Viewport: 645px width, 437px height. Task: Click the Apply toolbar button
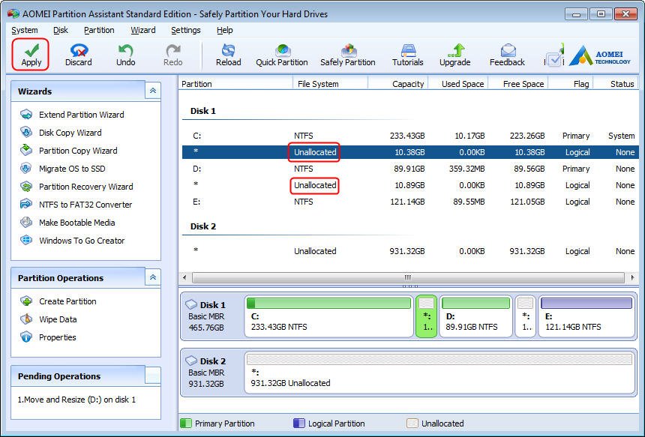[x=31, y=55]
